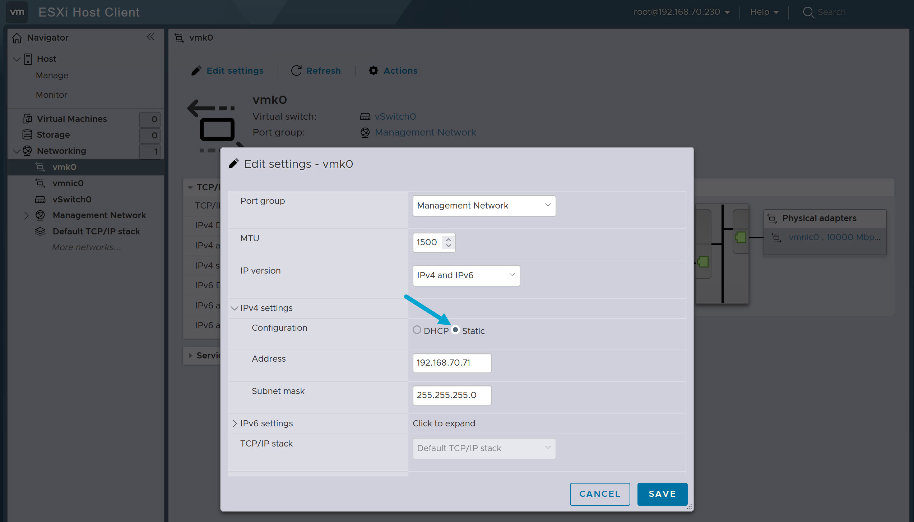Click the Management Network globe icon
The height and width of the screenshot is (522, 914).
(x=40, y=215)
